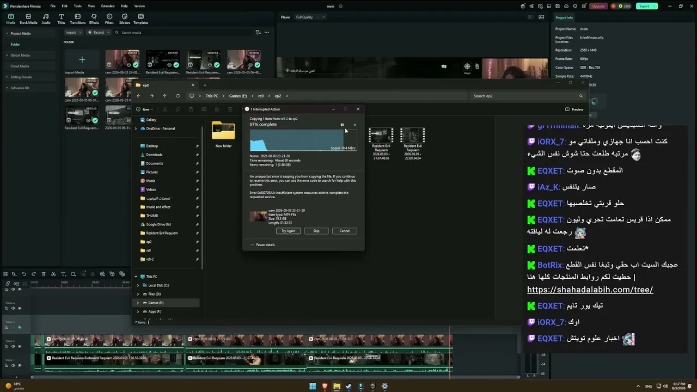The width and height of the screenshot is (697, 392).
Task: Expand the Global Media section
Action: pyautogui.click(x=8, y=56)
